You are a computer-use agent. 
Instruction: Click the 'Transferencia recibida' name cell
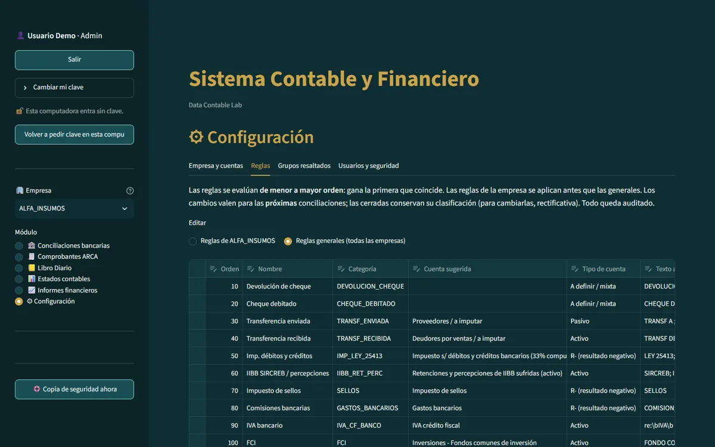click(x=288, y=339)
